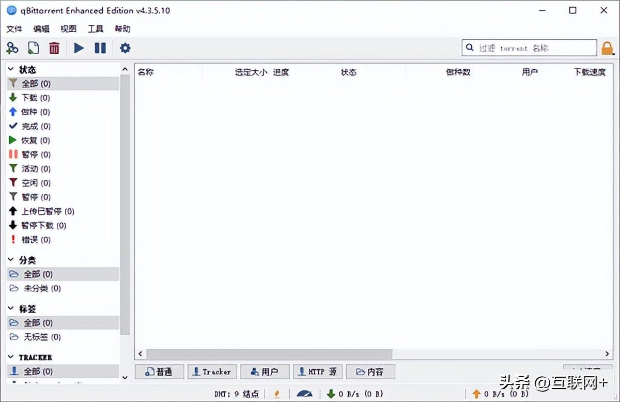This screenshot has width=620, height=402.
Task: Click the add torrent file toolbar icon
Action: coord(33,48)
